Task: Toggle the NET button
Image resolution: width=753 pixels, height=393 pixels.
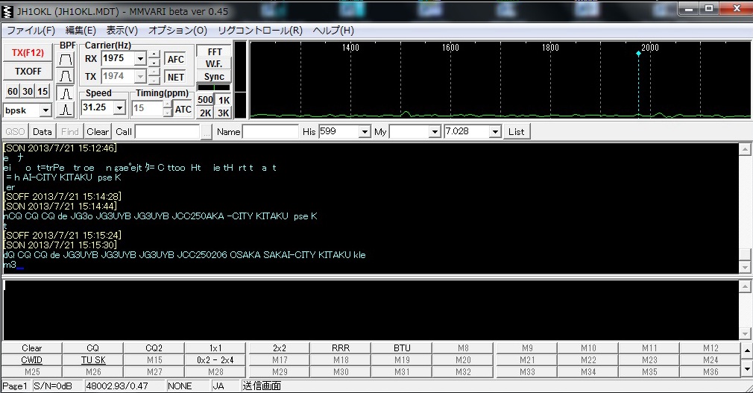Action: point(175,77)
